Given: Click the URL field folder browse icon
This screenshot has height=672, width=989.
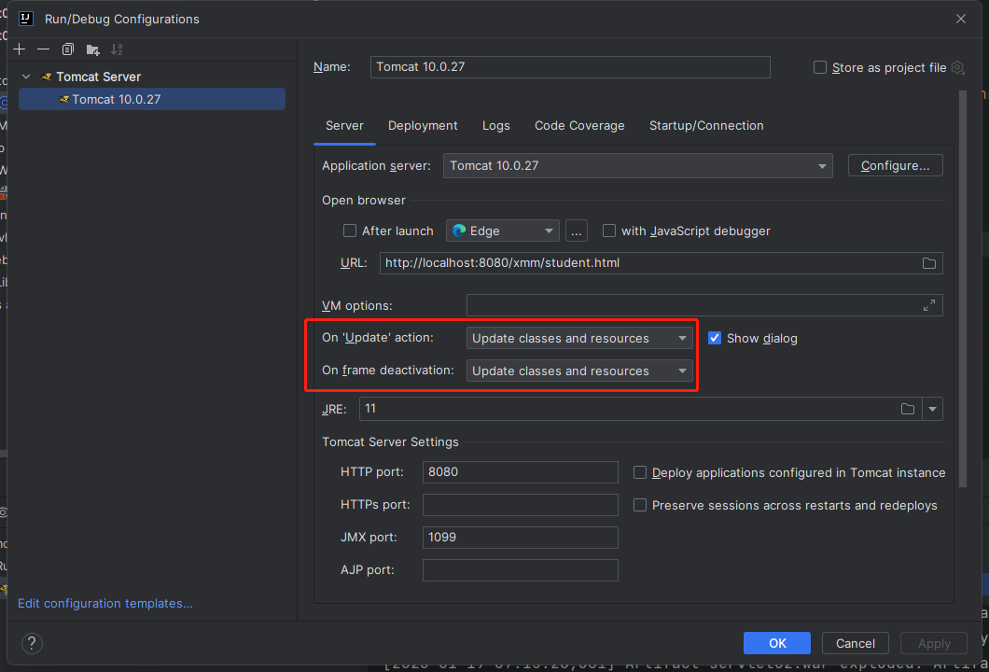Looking at the screenshot, I should tap(929, 263).
